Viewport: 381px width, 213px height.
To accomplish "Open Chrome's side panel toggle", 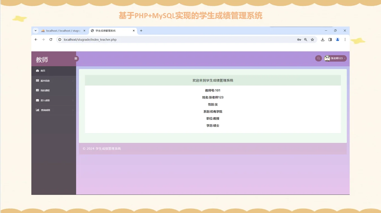I will (330, 39).
